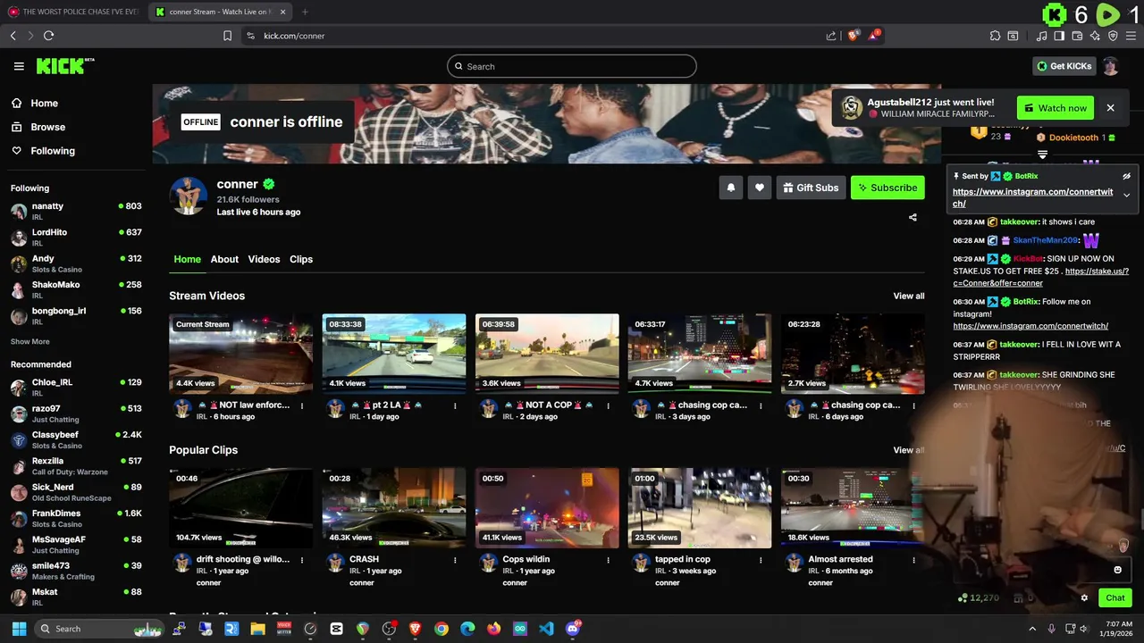
Task: Open options for NOT A COP video
Action: [608, 405]
